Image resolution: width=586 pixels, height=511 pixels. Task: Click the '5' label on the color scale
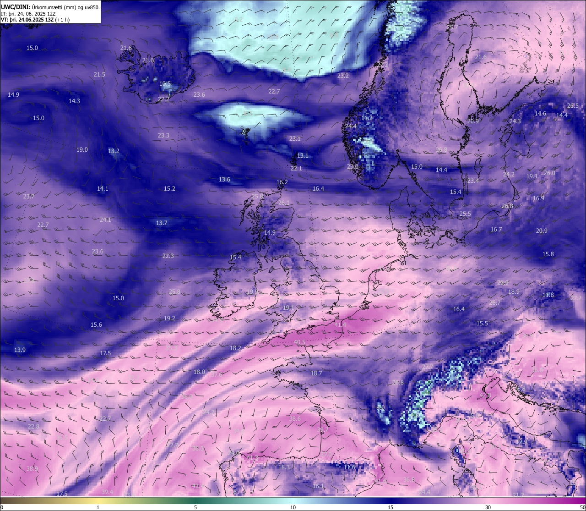point(195,507)
